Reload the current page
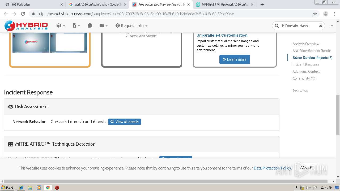 23,14
